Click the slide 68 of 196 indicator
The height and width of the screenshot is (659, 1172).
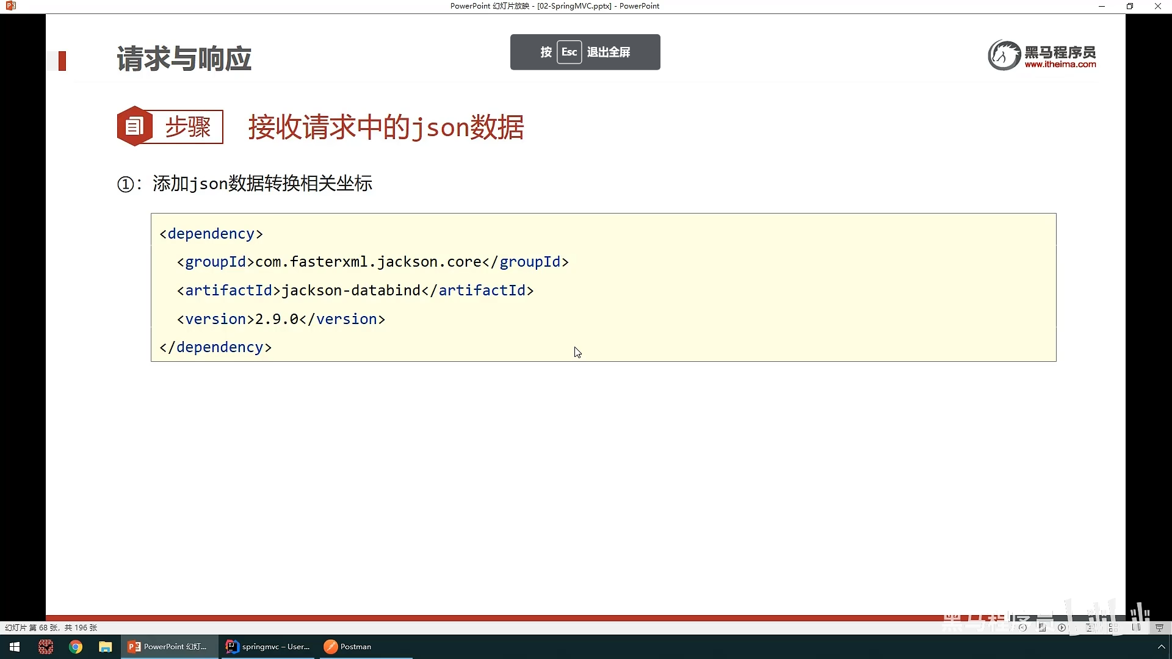(51, 627)
